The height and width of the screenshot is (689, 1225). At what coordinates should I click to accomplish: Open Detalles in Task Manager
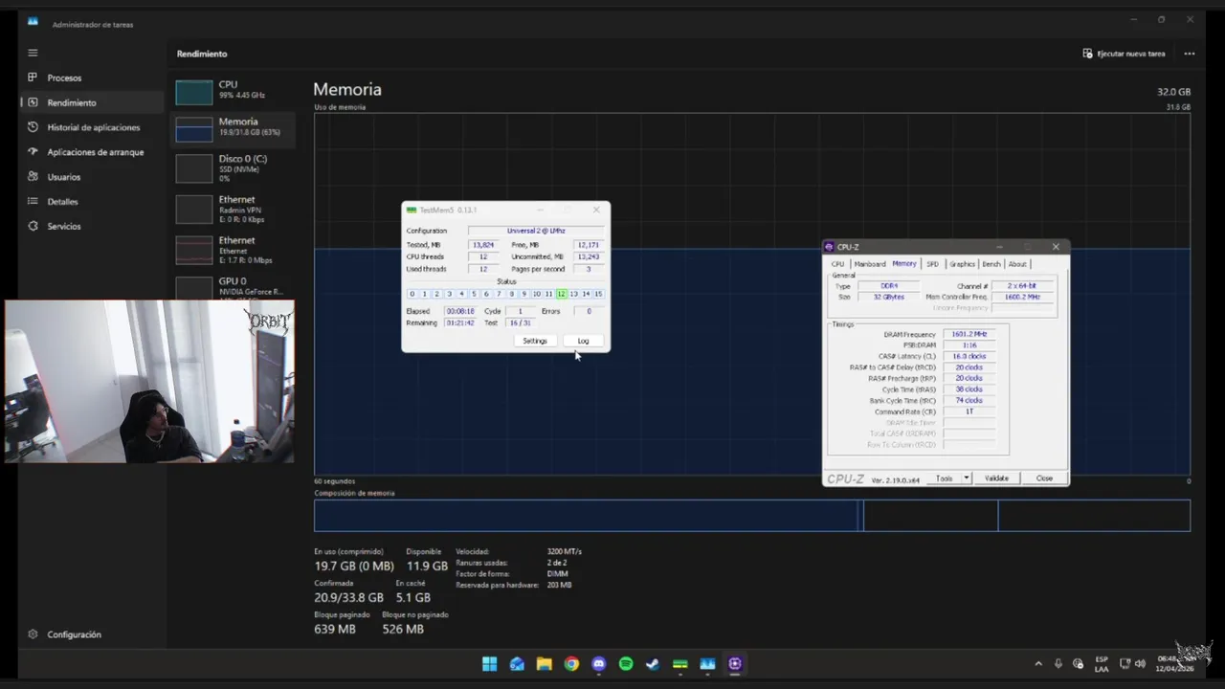point(91,202)
